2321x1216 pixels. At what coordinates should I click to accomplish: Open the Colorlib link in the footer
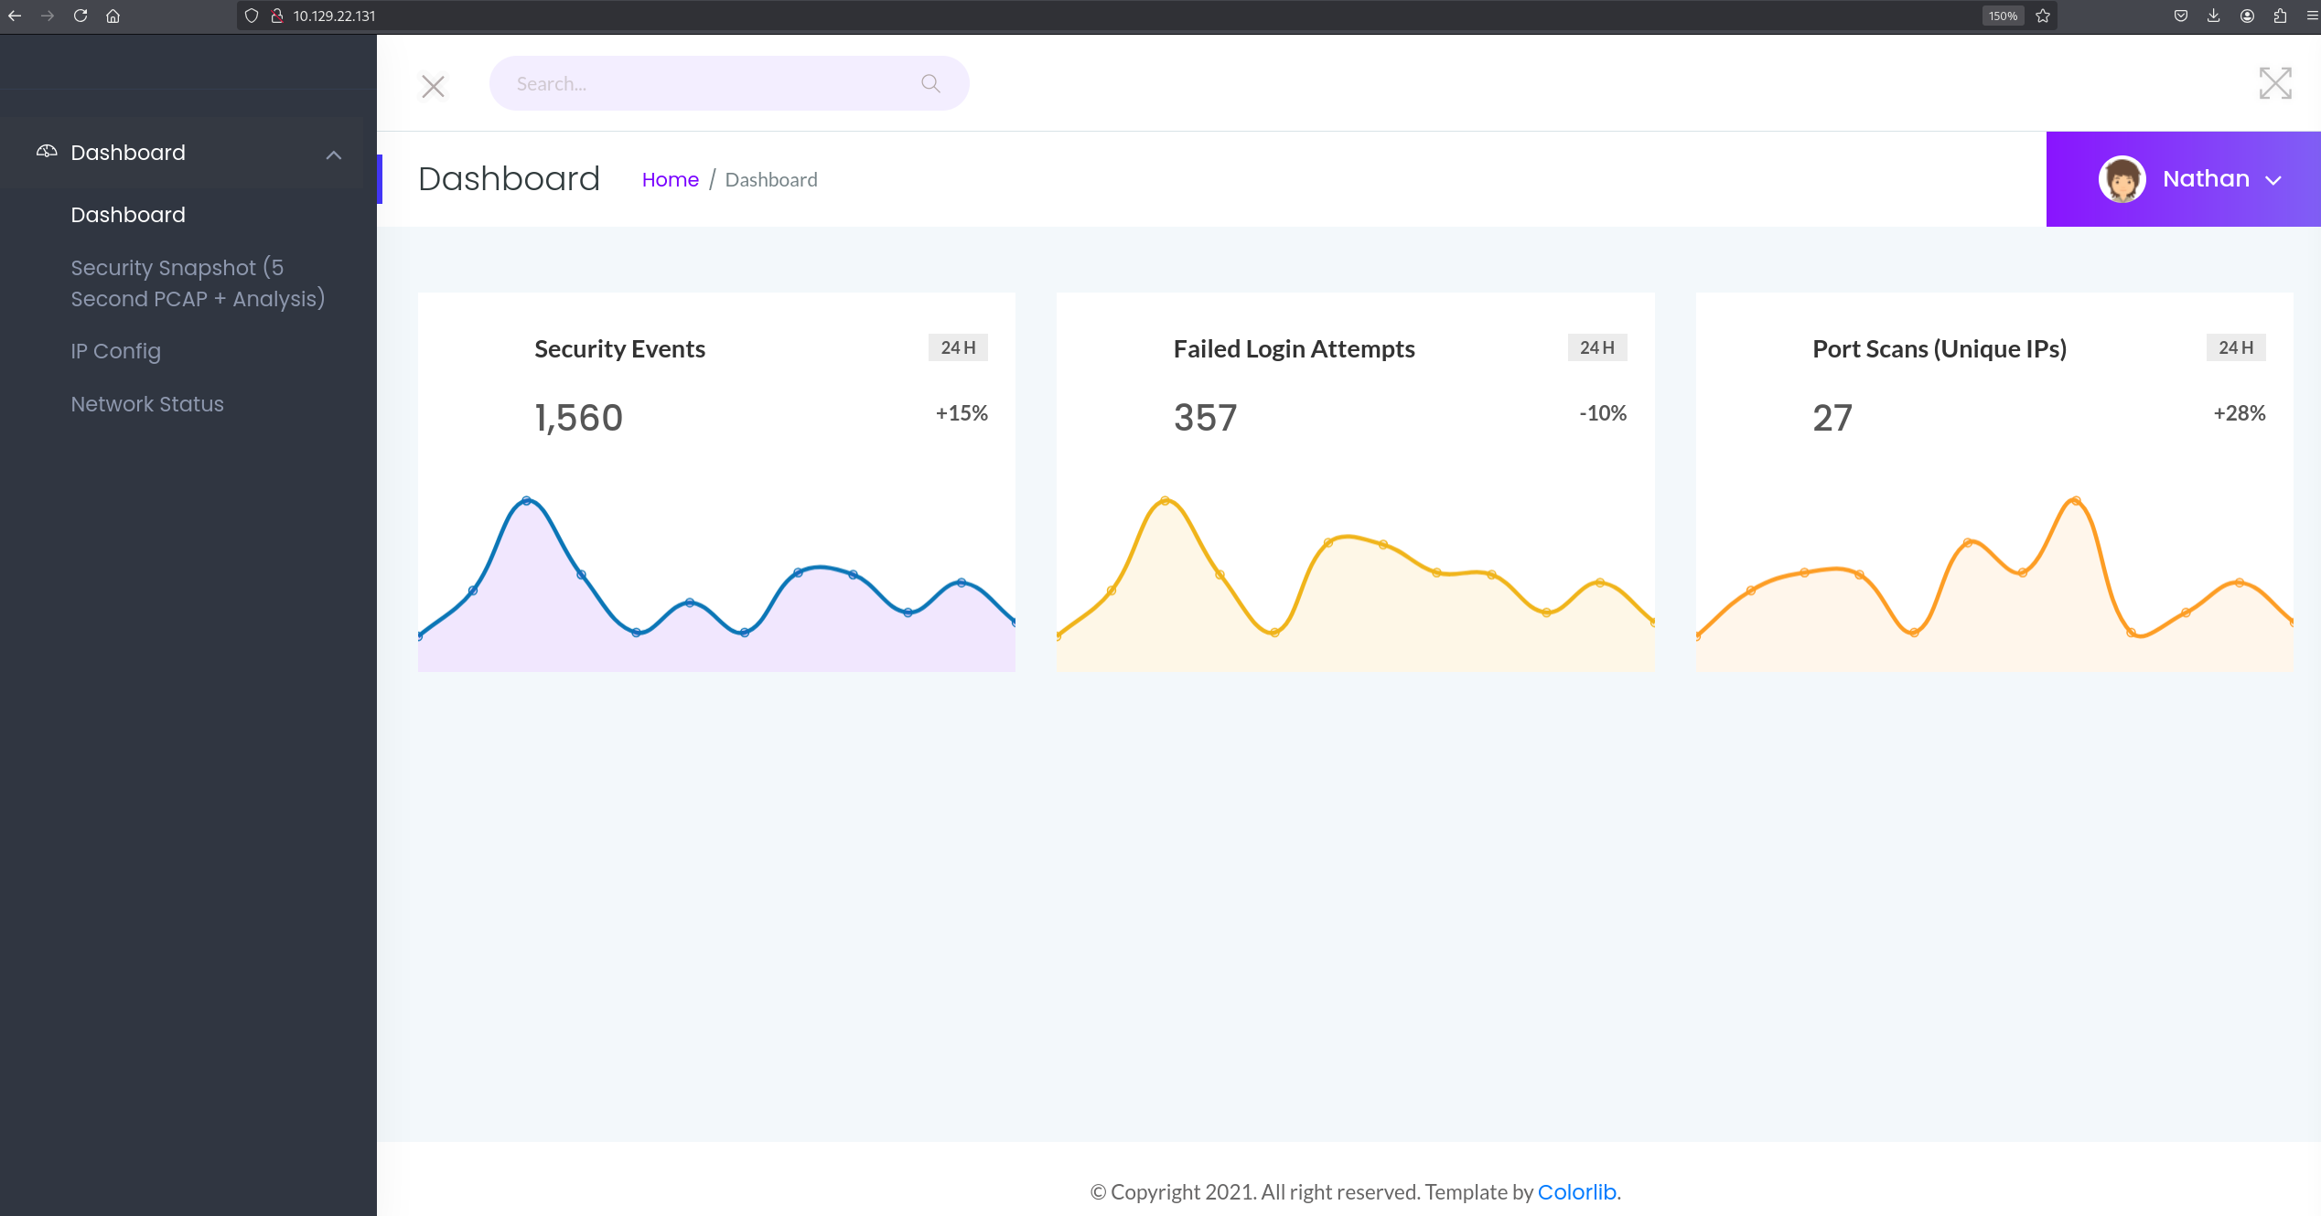pyautogui.click(x=1575, y=1191)
